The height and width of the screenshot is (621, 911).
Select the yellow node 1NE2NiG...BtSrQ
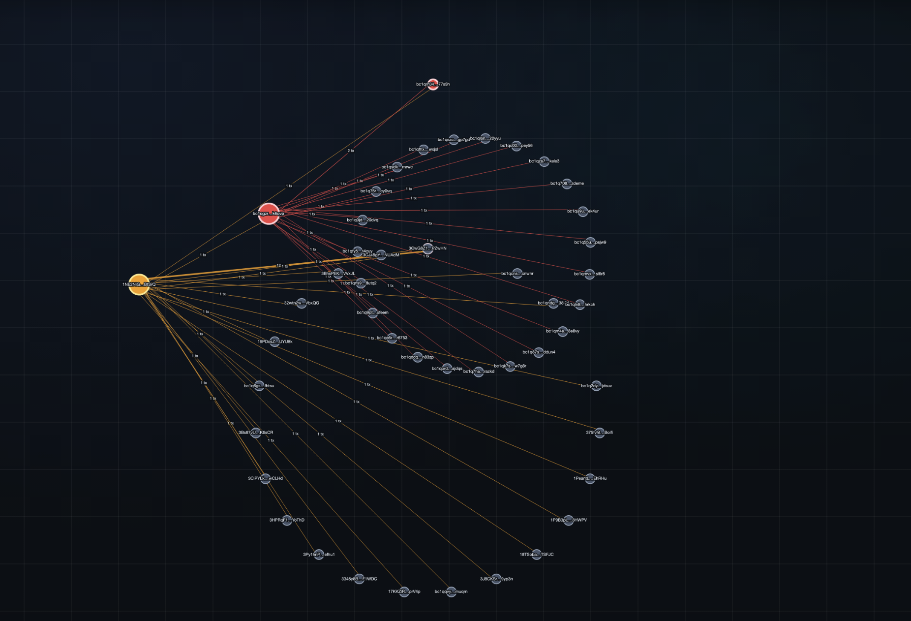[139, 284]
